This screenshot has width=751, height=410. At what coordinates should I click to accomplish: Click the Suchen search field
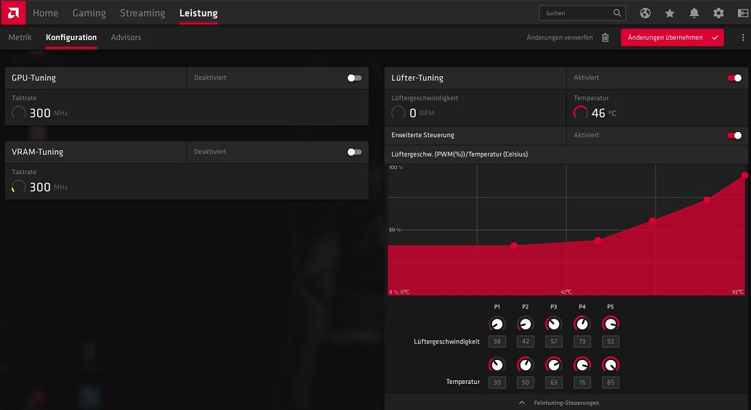tap(582, 13)
